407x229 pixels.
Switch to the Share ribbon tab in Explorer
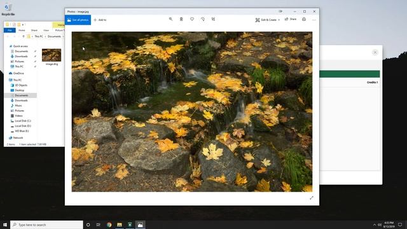[34, 31]
